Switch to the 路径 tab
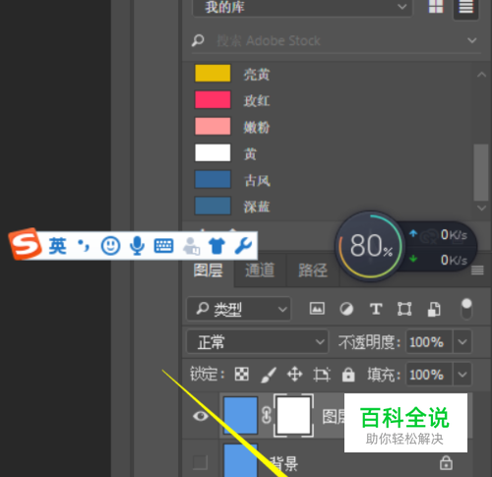This screenshot has width=492, height=477. [x=313, y=270]
